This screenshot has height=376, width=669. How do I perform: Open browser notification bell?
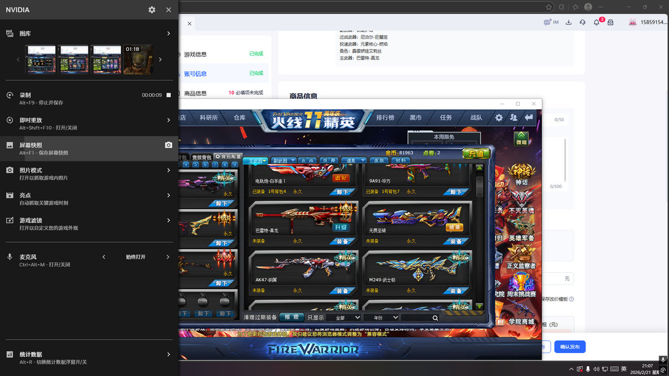597,22
